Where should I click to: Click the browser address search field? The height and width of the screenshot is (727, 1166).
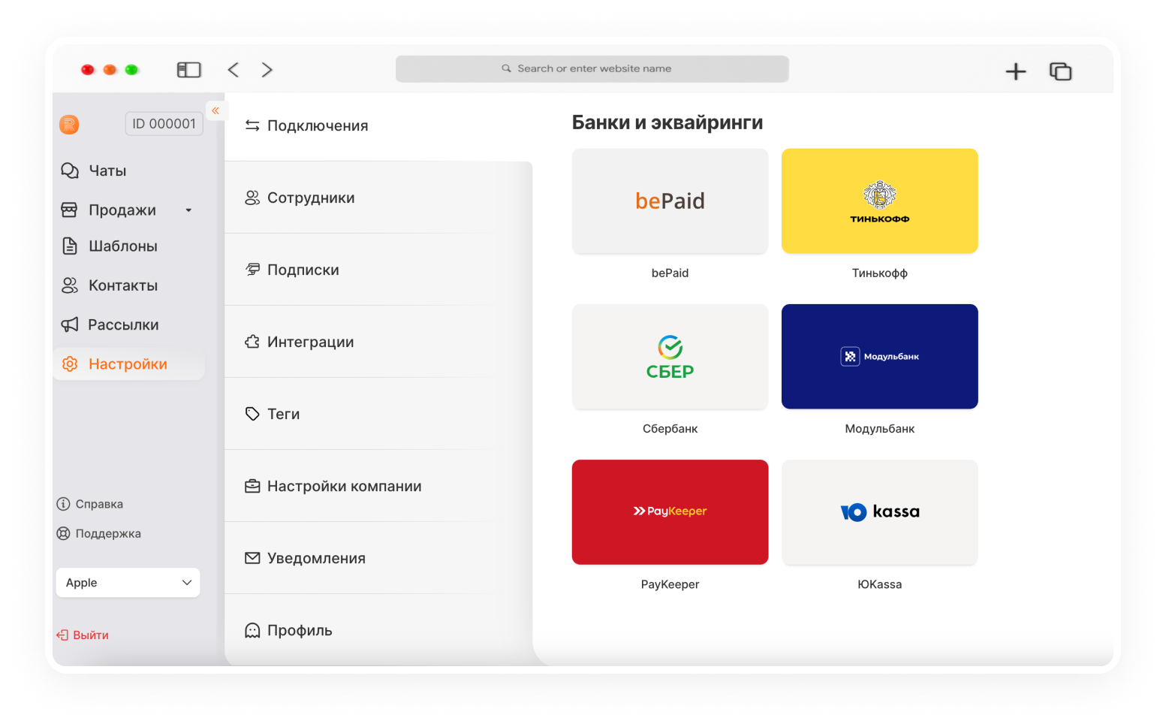click(x=592, y=68)
